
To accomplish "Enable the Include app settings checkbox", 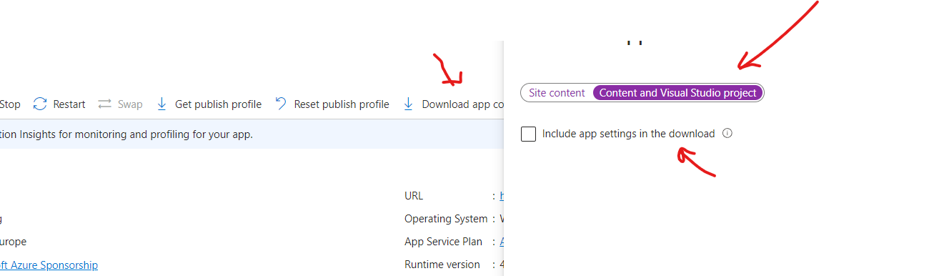I will pos(529,134).
